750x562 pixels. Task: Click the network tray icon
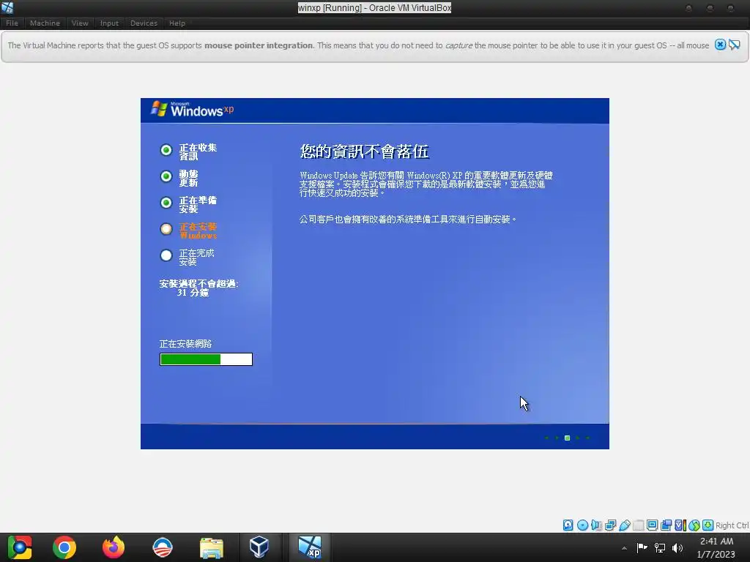pos(660,547)
